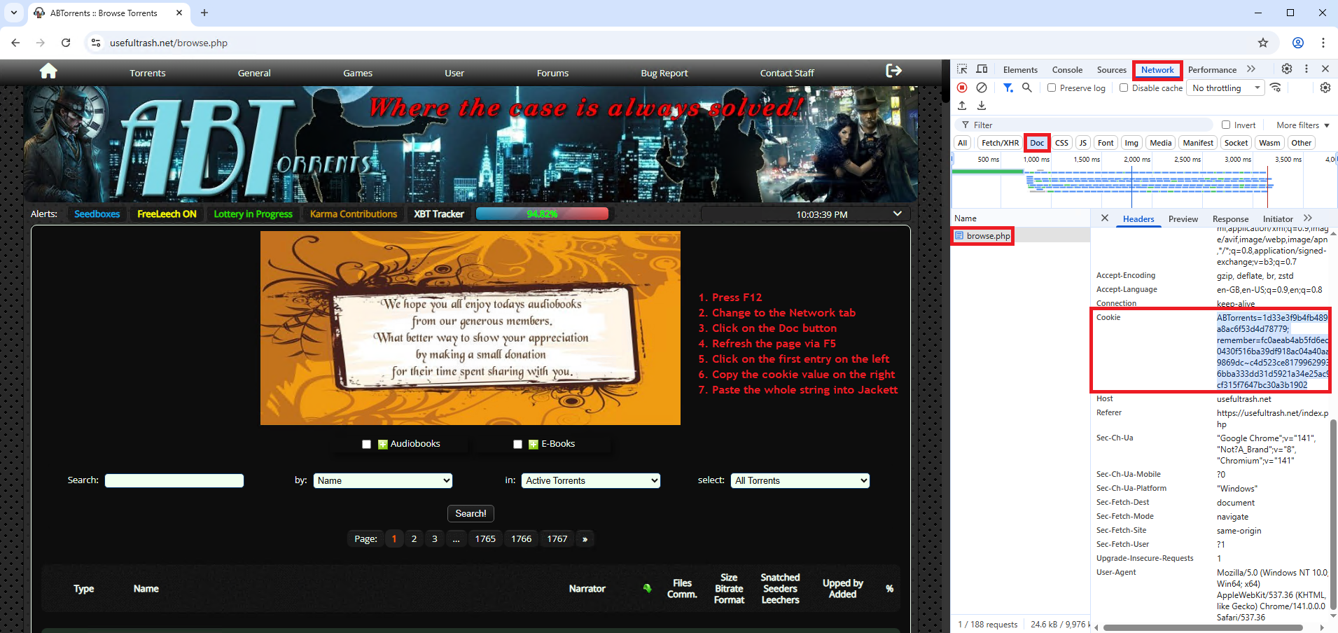Check the Audiobooks category checkbox
The height and width of the screenshot is (633, 1338).
366,444
